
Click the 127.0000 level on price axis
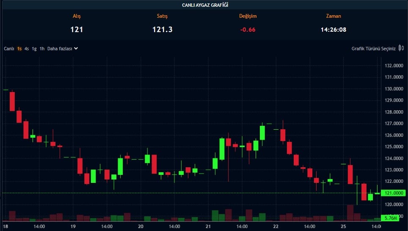click(x=393, y=124)
